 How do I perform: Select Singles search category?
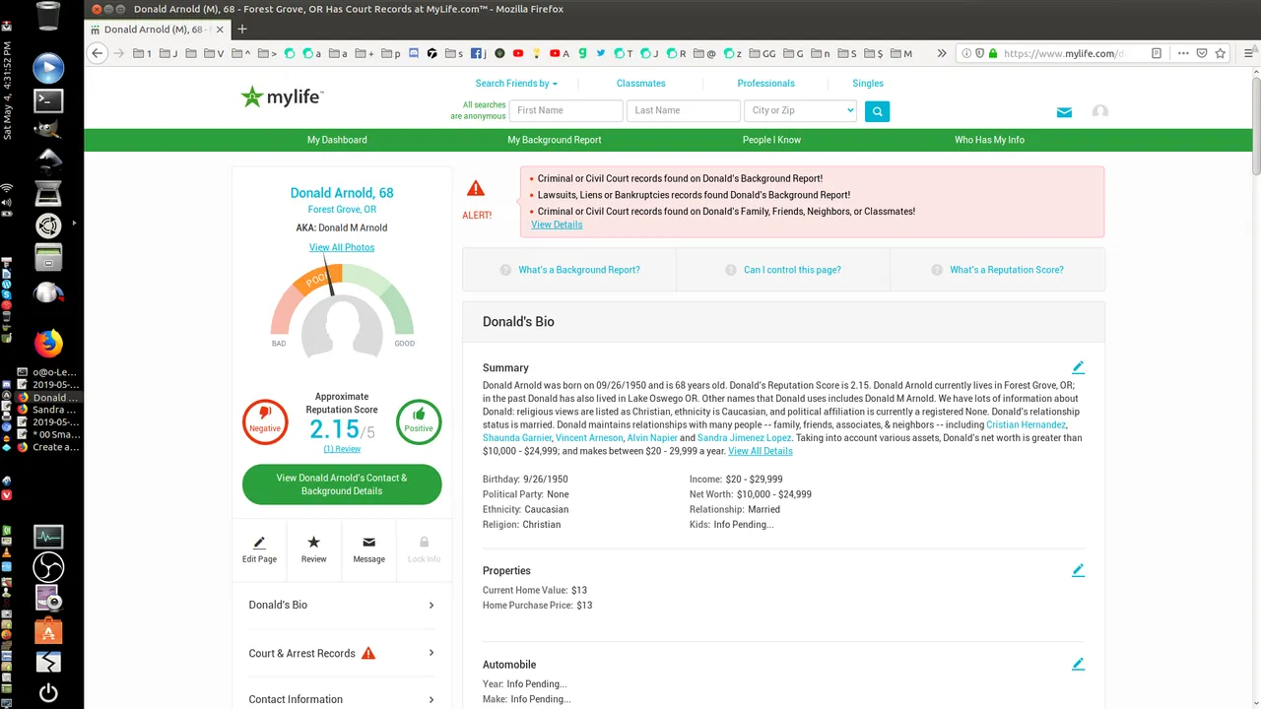pyautogui.click(x=868, y=84)
